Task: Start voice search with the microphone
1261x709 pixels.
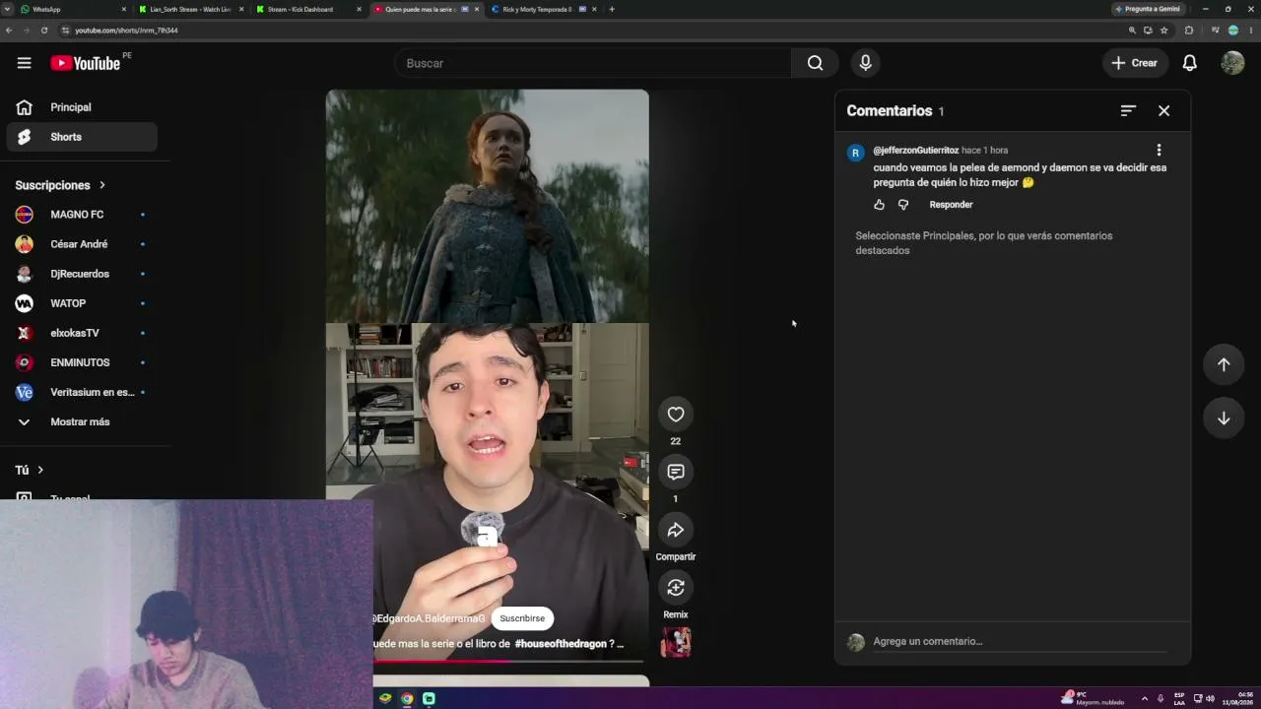Action: (x=865, y=63)
